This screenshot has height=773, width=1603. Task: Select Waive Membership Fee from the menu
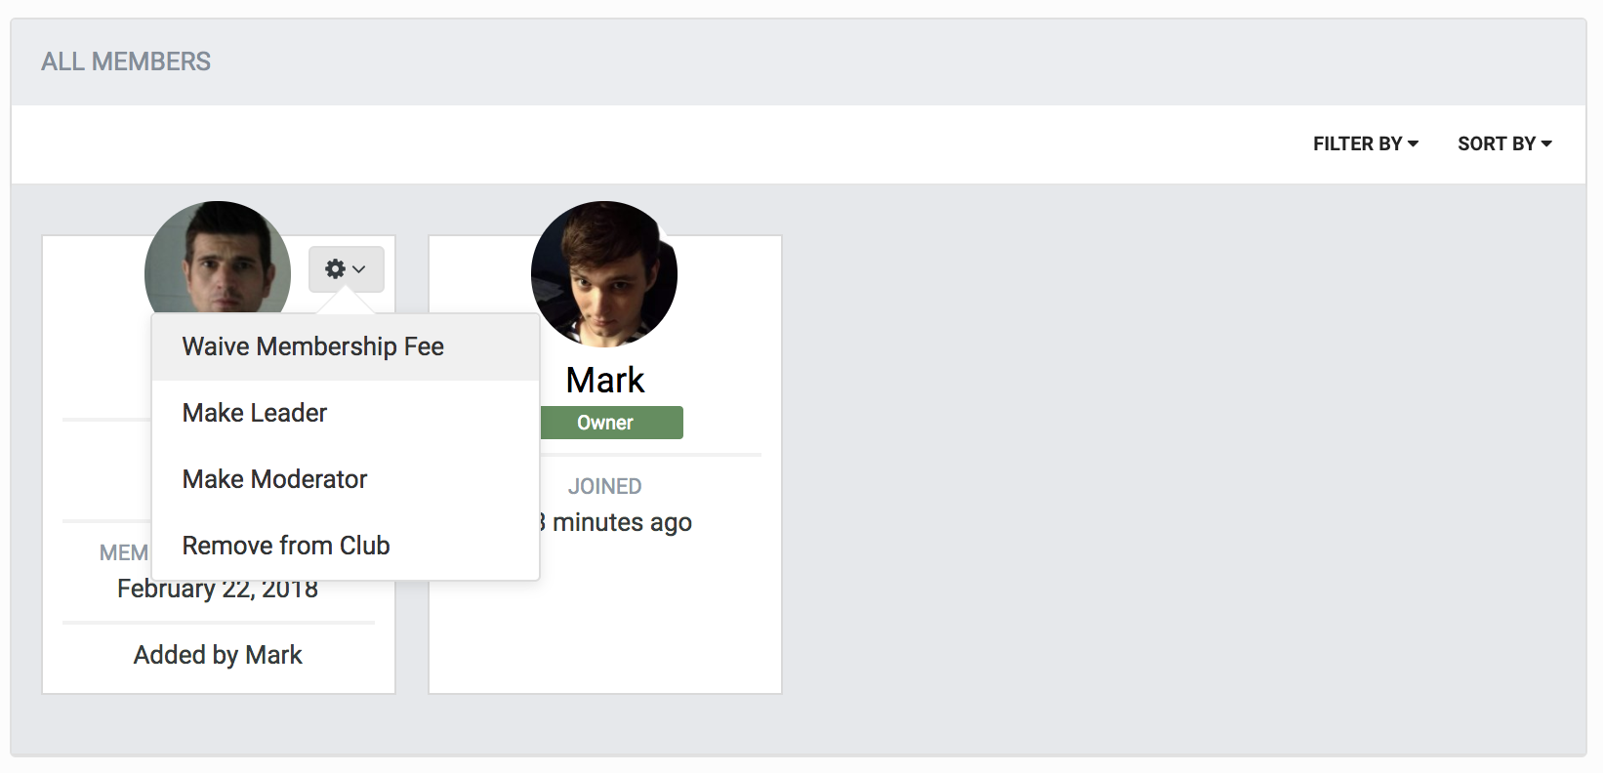tap(312, 346)
